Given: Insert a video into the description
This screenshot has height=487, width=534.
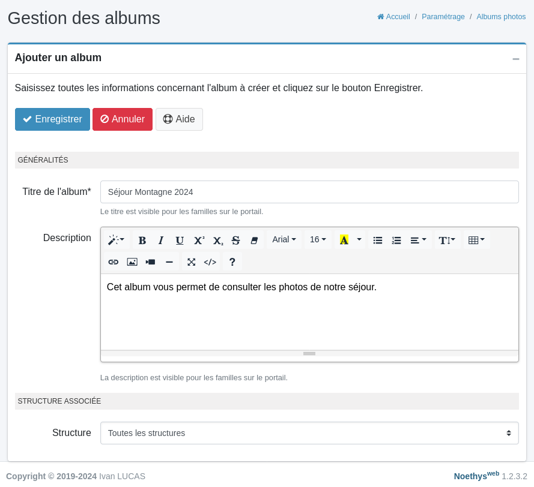Looking at the screenshot, I should pos(151,262).
